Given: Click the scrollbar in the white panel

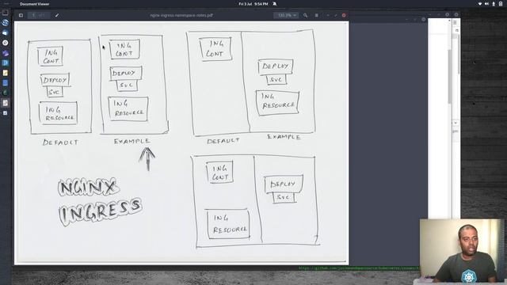Looking at the screenshot, I should (x=449, y=76).
